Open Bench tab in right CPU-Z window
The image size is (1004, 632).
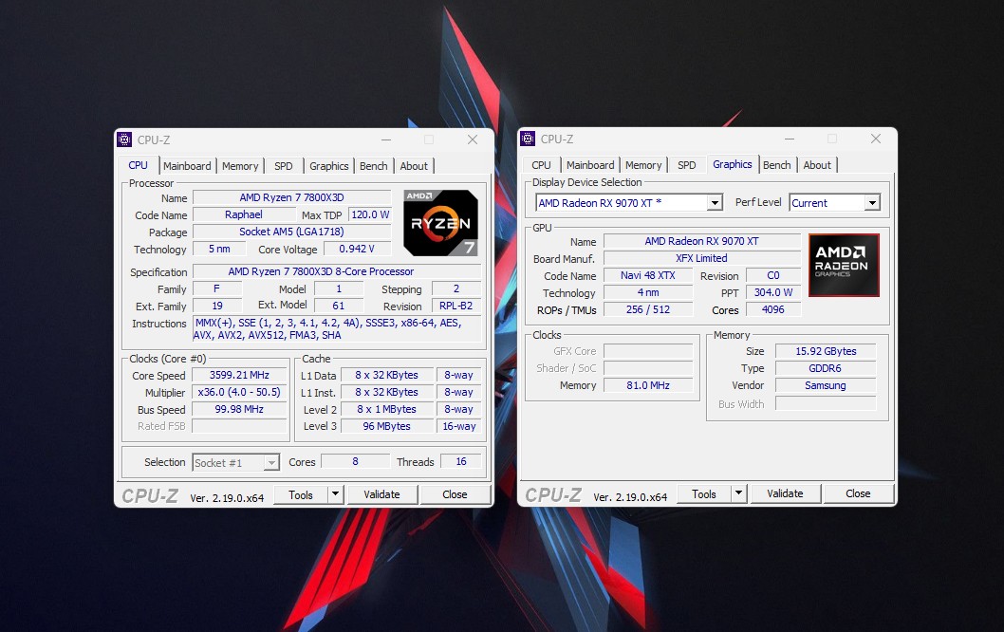776,165
